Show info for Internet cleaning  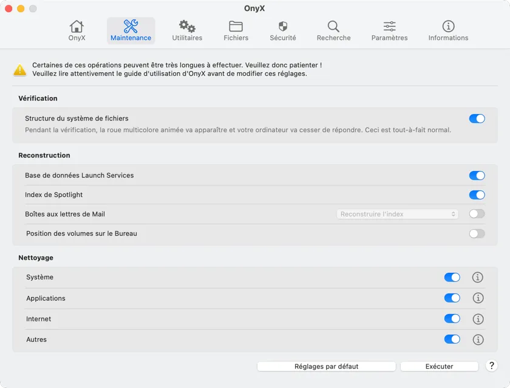pos(478,319)
